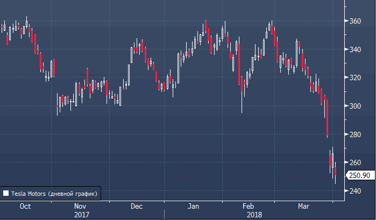Viewport: 376px width, 220px height.
Task: Click the 280 price axis label
Action: pos(354,134)
